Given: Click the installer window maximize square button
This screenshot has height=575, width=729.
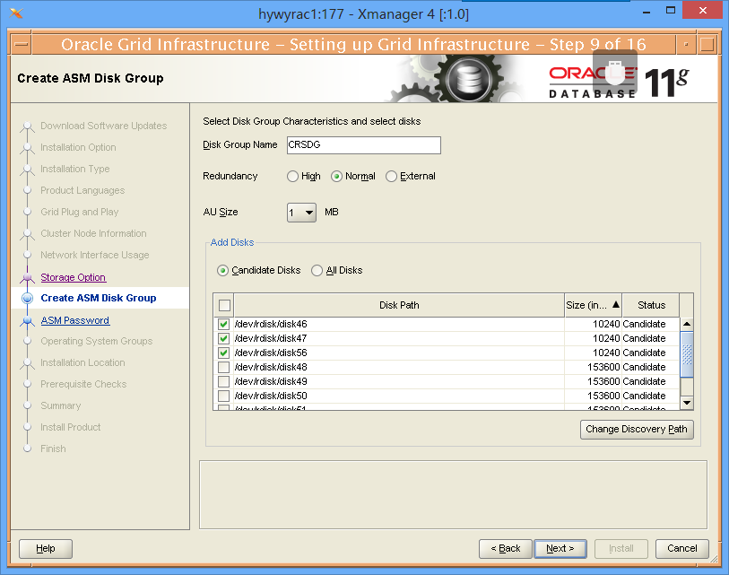Looking at the screenshot, I should [x=707, y=45].
